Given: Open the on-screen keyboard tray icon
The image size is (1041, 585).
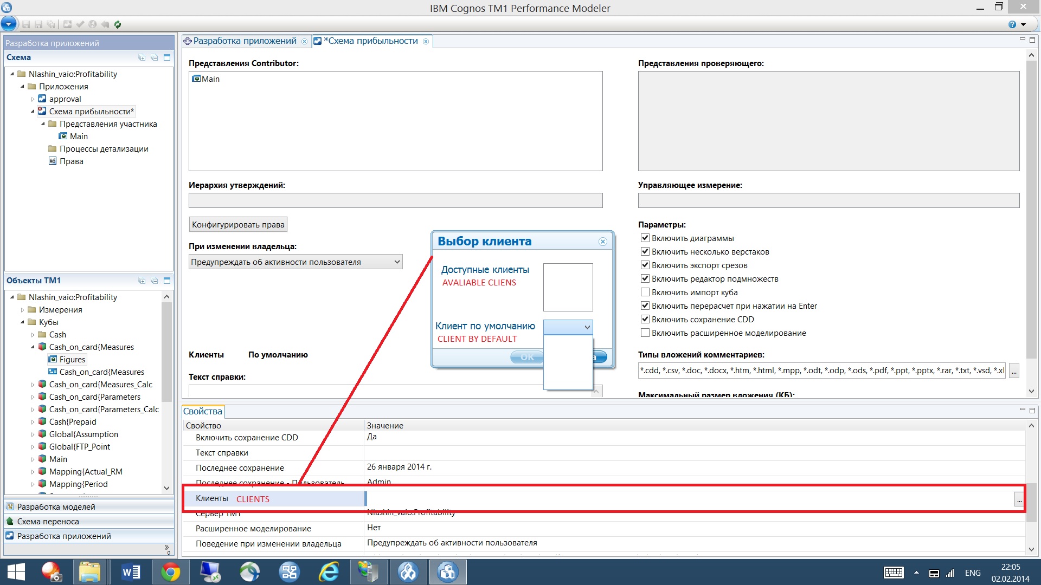Looking at the screenshot, I should pyautogui.click(x=893, y=573).
